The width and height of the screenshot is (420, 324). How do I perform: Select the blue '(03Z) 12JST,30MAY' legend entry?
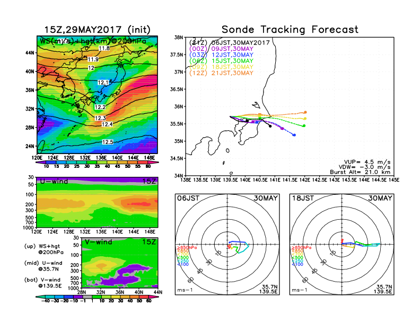221,55
